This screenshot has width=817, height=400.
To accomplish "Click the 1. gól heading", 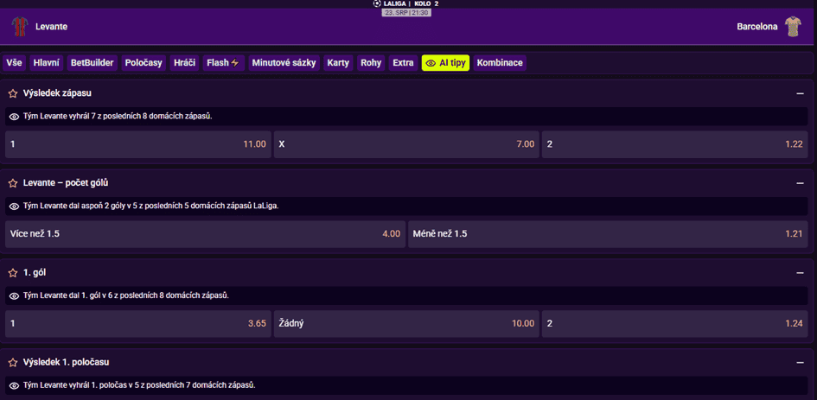I will (x=35, y=272).
